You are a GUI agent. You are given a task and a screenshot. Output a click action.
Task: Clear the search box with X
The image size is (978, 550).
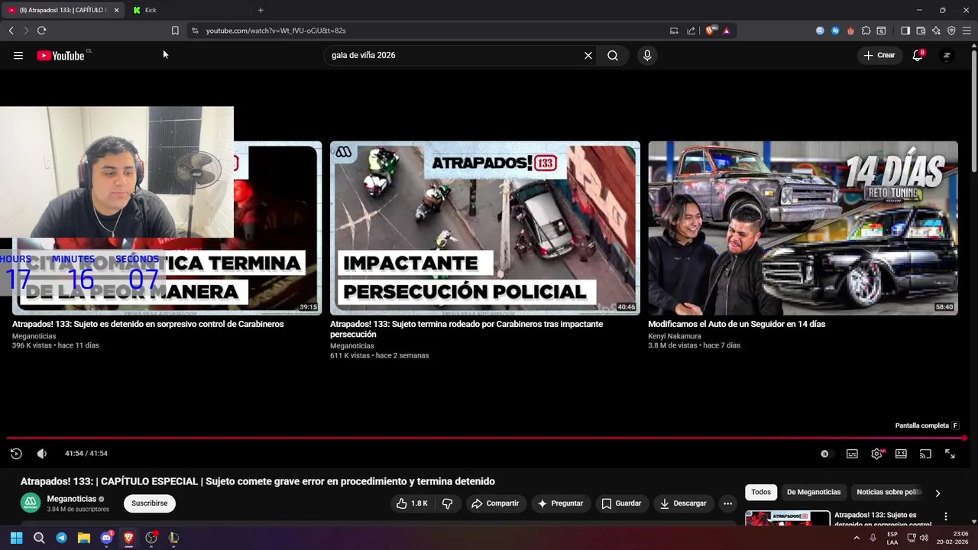pos(588,55)
